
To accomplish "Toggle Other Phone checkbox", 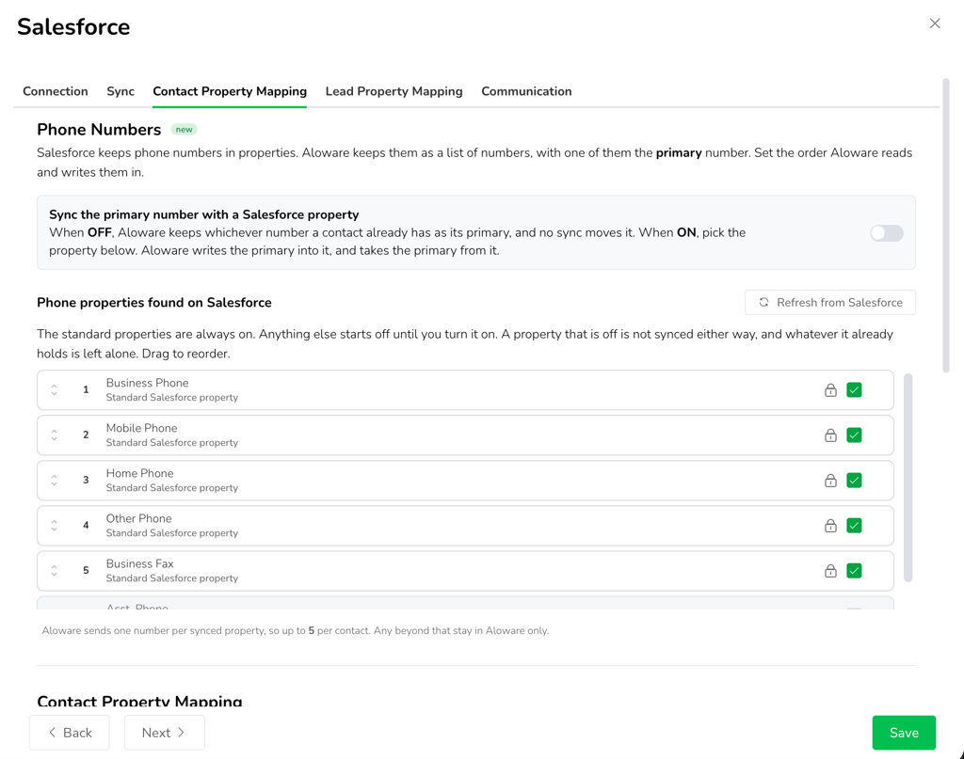I will [x=854, y=525].
